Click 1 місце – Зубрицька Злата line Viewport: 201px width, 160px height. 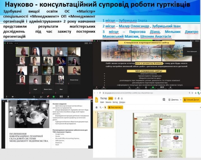click(125, 21)
